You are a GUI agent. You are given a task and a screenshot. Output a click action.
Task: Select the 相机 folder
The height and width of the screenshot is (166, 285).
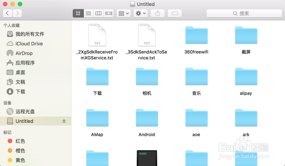[147, 77]
